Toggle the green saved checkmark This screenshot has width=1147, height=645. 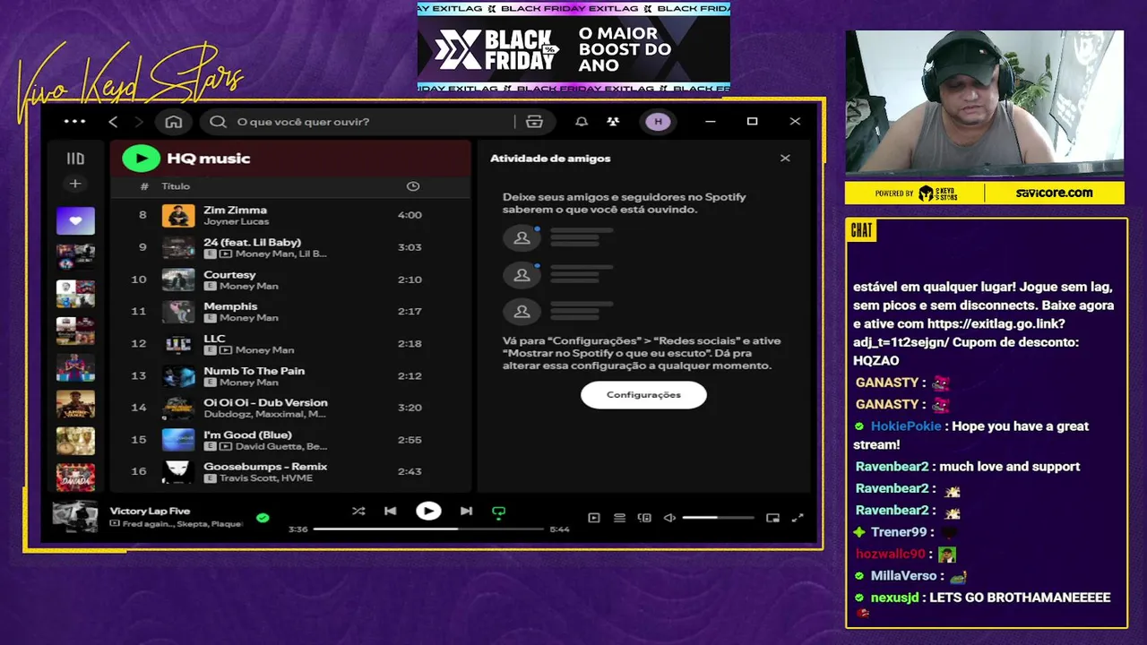click(263, 517)
